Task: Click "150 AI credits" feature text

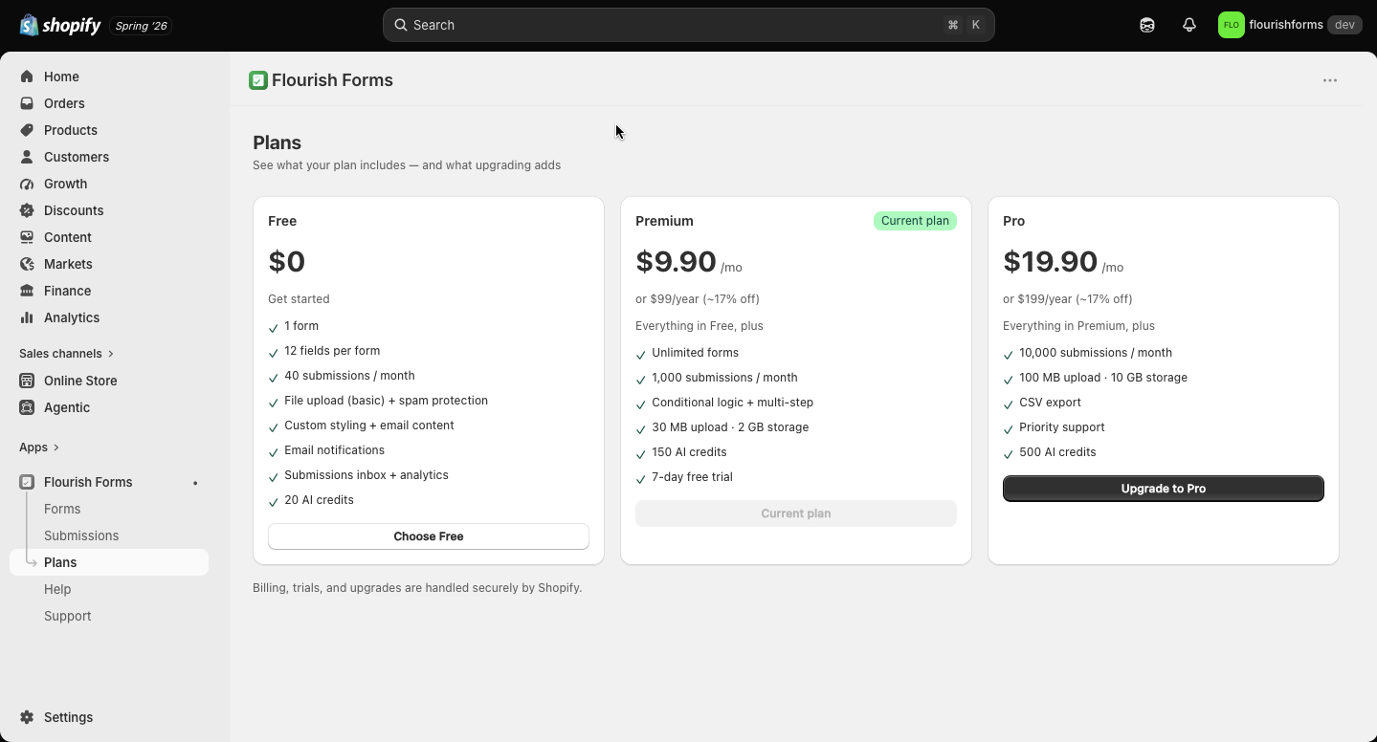Action: pos(689,452)
